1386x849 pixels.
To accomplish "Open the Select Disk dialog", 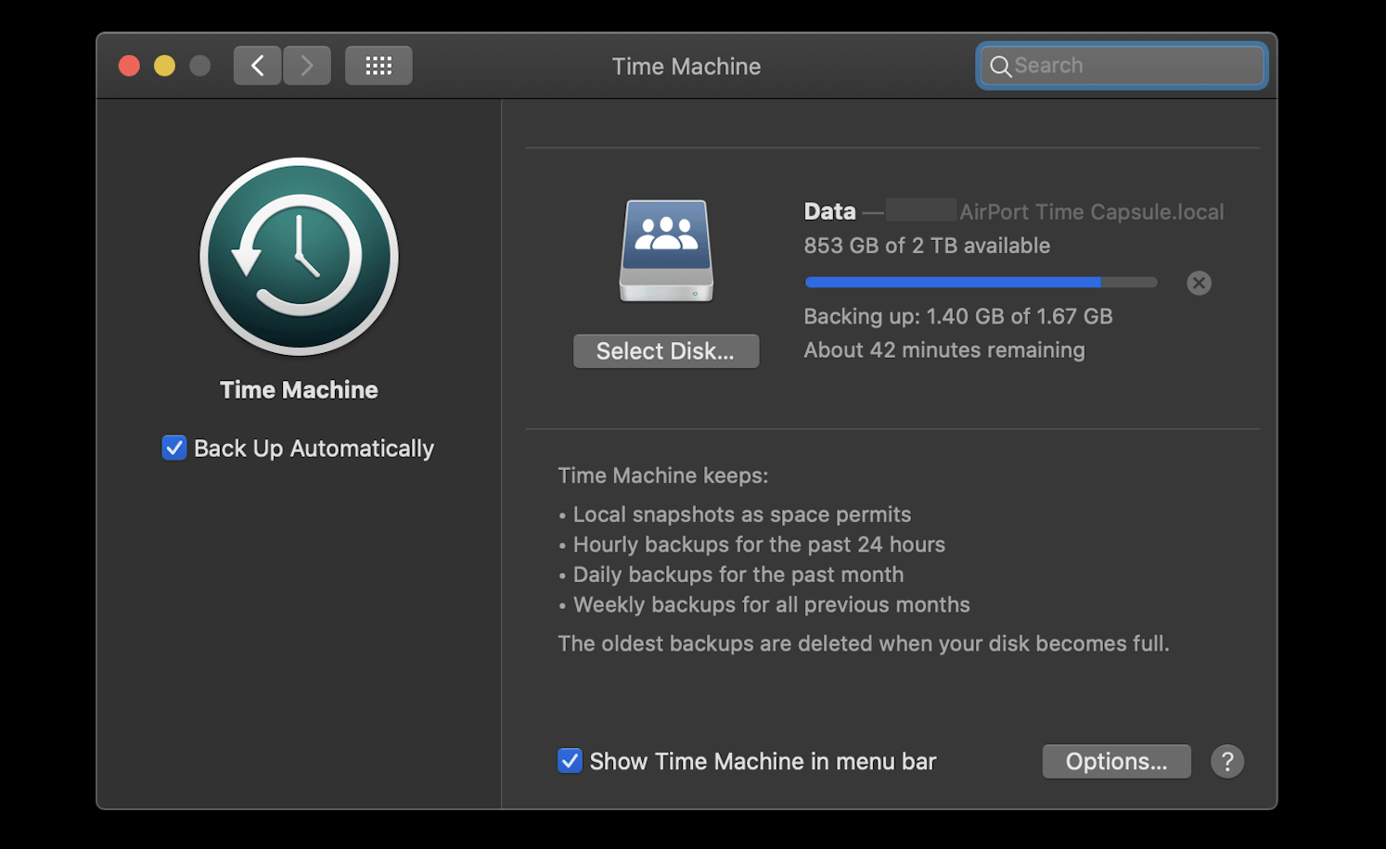I will [666, 350].
